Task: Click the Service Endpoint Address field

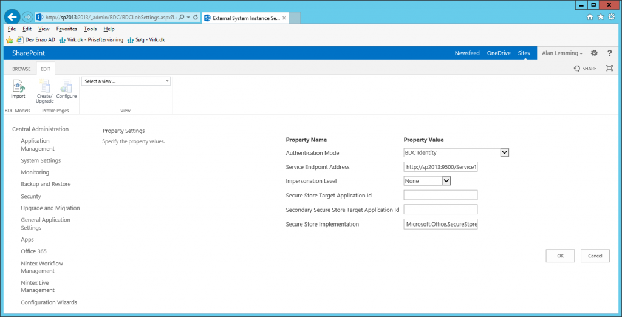Action: coord(440,167)
